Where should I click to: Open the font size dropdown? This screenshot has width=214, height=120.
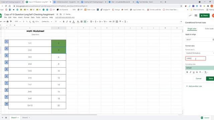pos(58,22)
